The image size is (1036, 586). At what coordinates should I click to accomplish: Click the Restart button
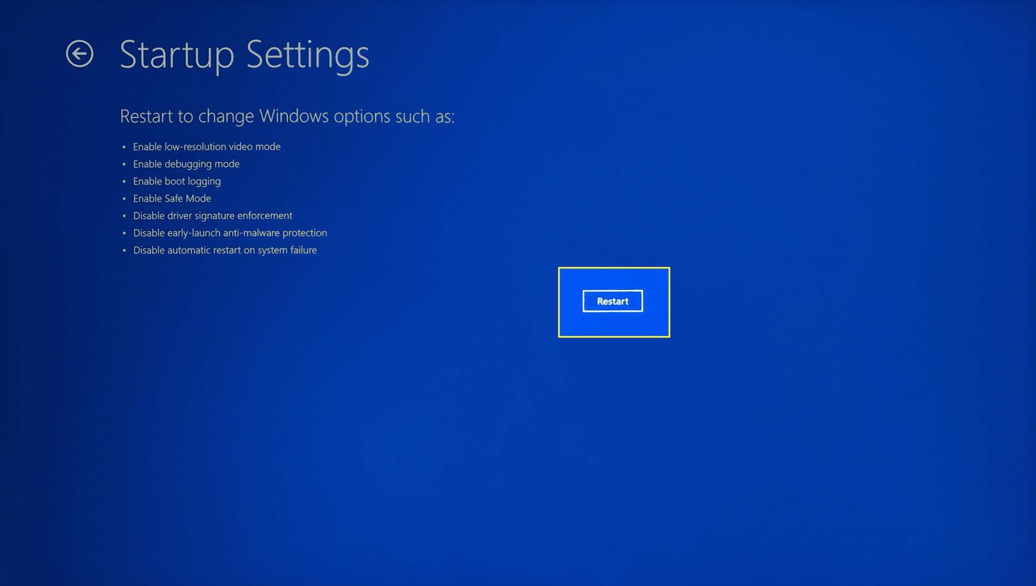(613, 301)
